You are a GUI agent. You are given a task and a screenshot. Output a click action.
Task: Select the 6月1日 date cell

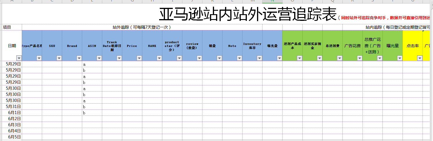(x=12, y=113)
